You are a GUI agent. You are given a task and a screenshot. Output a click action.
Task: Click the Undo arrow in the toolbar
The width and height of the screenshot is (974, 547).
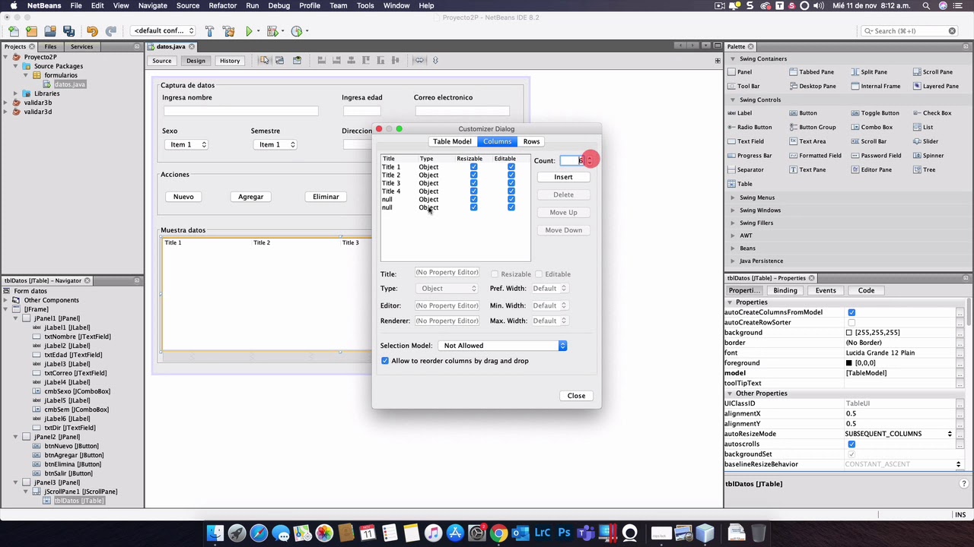click(92, 31)
